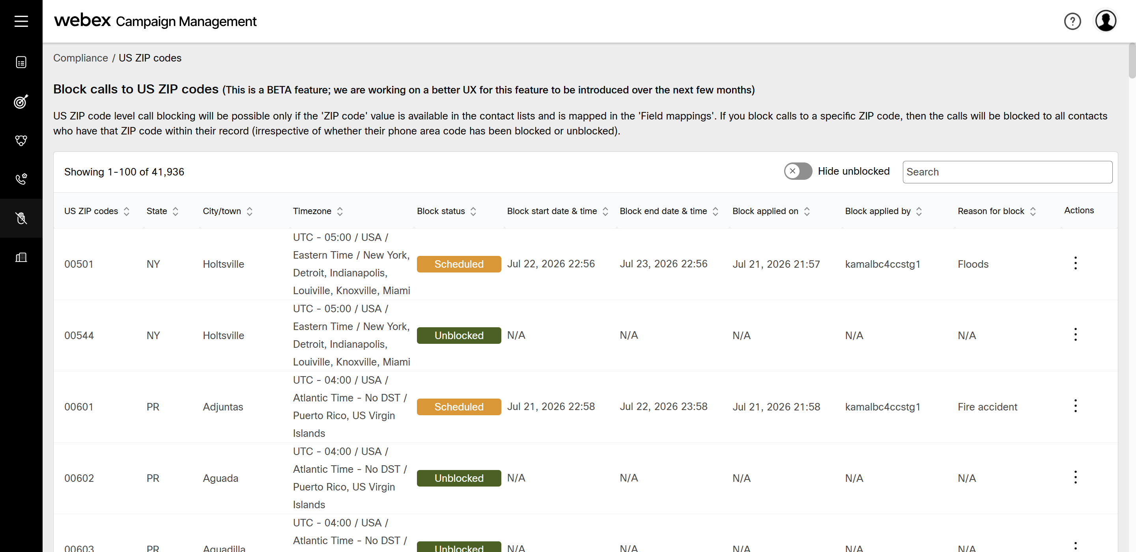Sort by Block start date & time
Viewport: 1136px width, 552px height.
coord(605,211)
